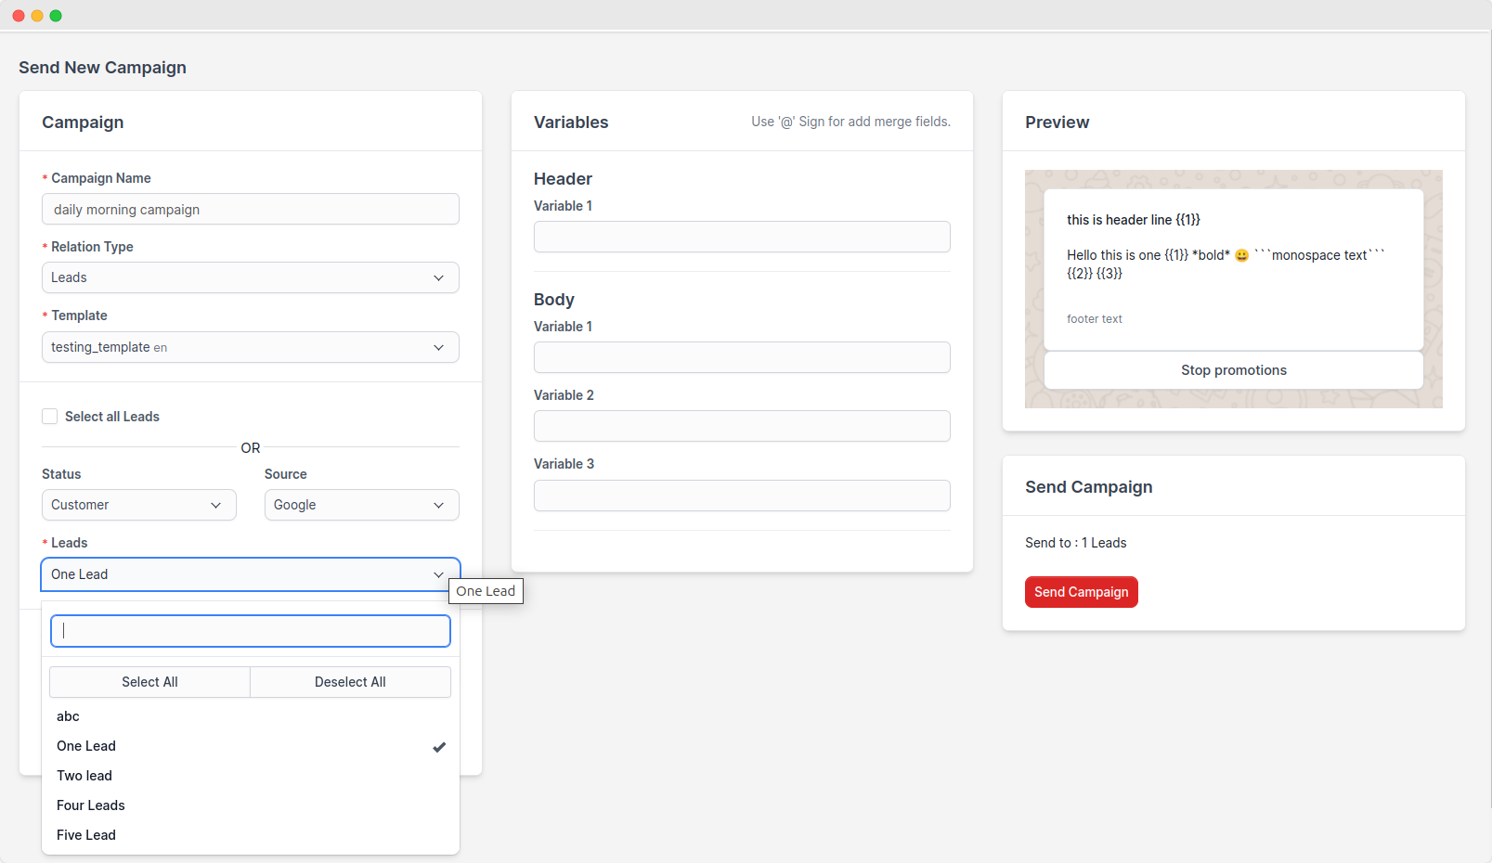Click the Campaign Name input field
The image size is (1492, 863).
point(250,210)
